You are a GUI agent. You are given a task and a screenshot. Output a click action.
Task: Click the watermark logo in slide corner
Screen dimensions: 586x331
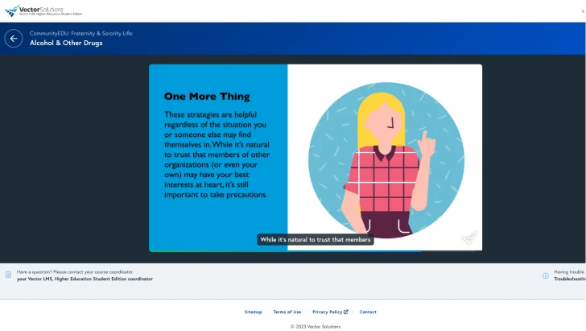[x=469, y=238]
